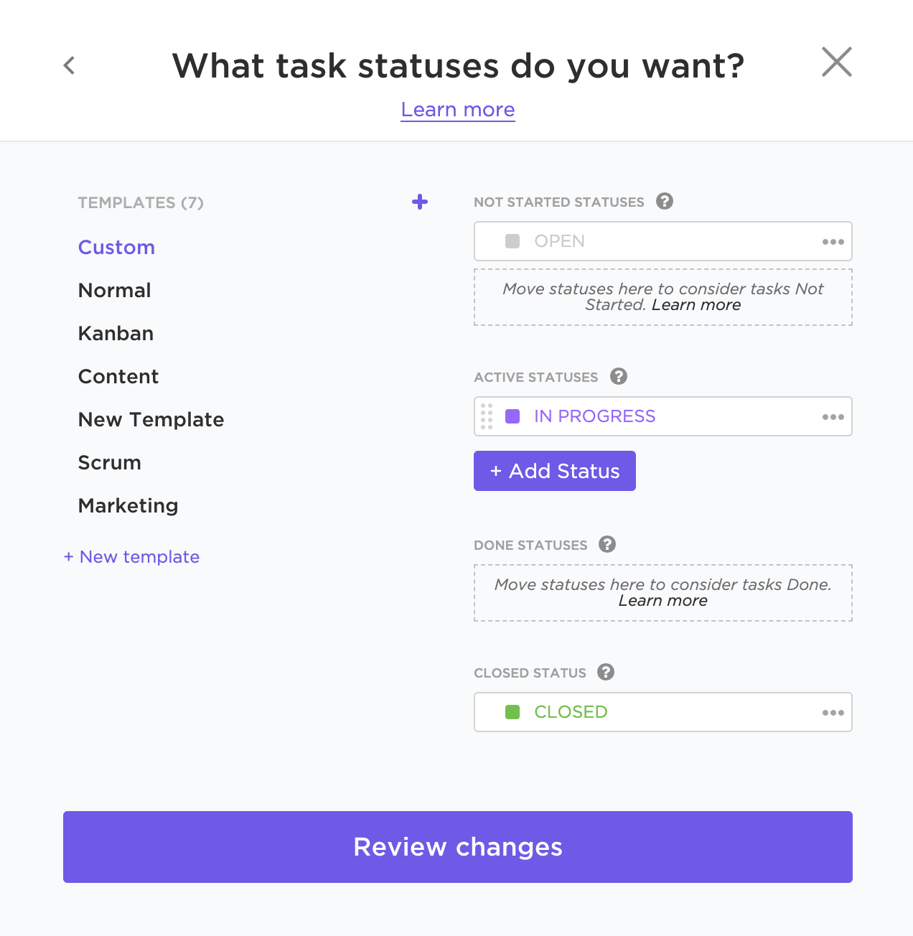This screenshot has width=913, height=936.
Task: Close the task statuses dialog
Action: 836,62
